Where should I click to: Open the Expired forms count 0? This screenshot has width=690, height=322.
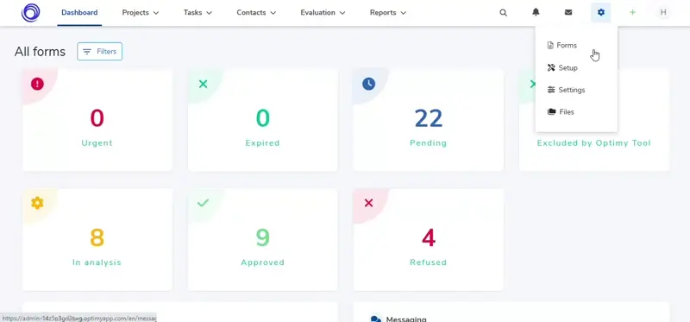(x=262, y=118)
